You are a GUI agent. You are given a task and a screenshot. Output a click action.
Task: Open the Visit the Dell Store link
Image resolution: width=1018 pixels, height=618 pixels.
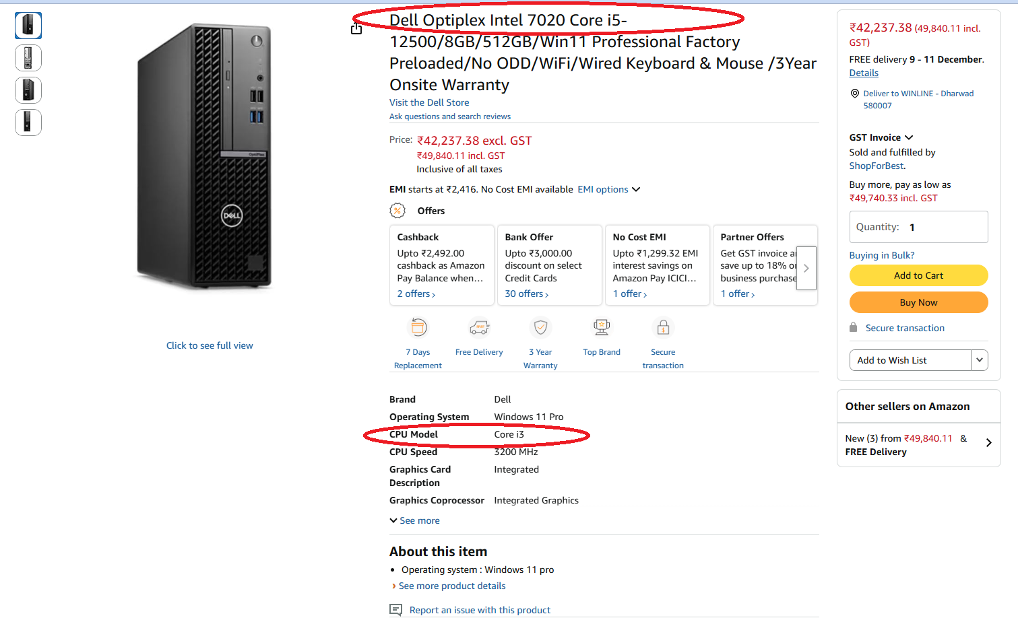(x=429, y=102)
